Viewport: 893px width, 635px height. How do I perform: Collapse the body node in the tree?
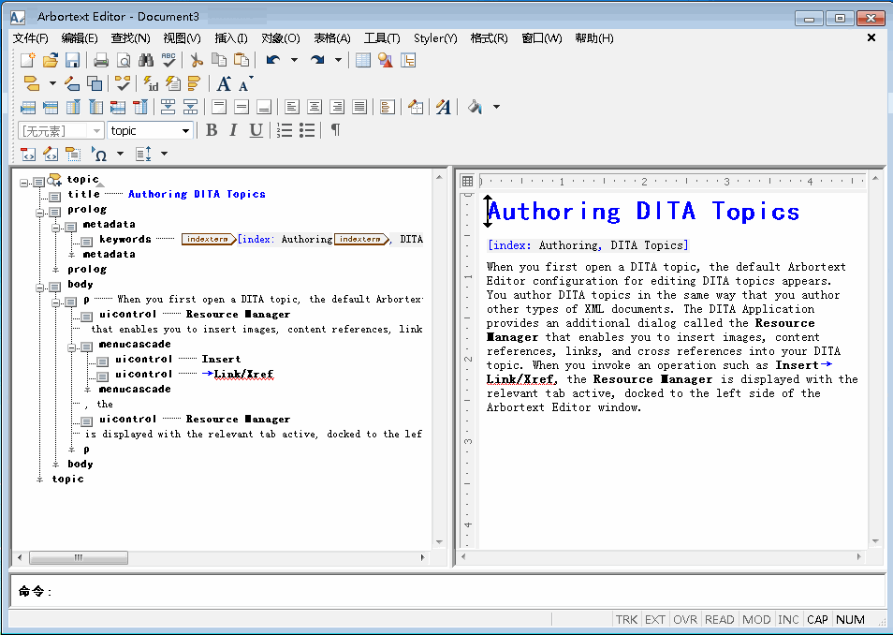[39, 288]
